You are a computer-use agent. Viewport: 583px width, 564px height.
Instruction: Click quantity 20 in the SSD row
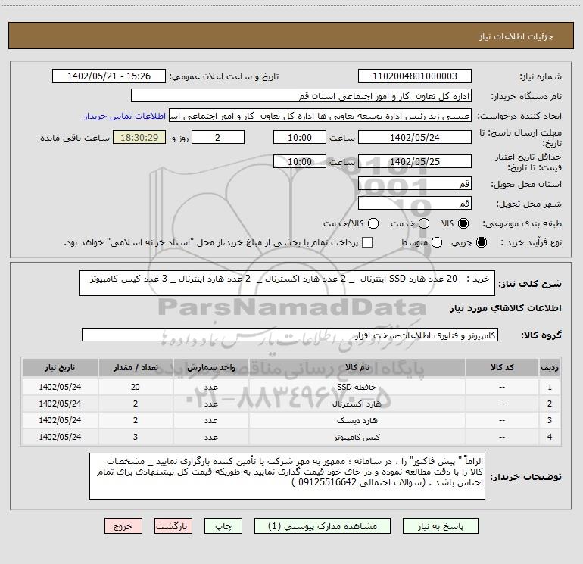coord(136,387)
